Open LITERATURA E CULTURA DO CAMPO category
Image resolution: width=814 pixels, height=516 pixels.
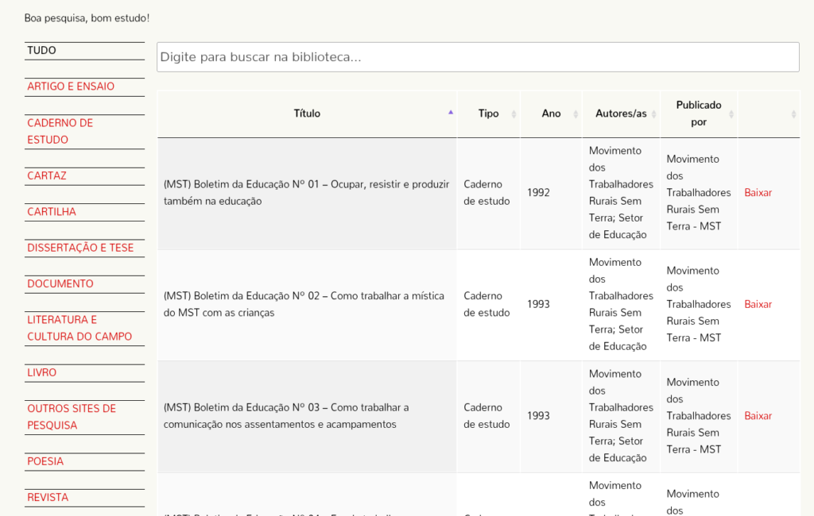point(79,329)
